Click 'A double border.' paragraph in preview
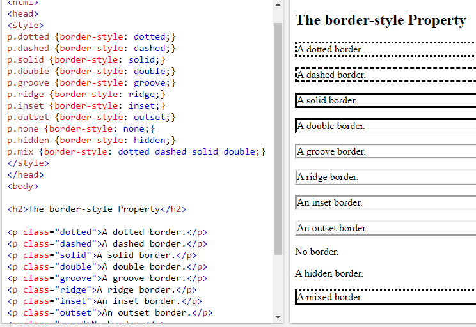The image size is (476, 327). click(385, 126)
